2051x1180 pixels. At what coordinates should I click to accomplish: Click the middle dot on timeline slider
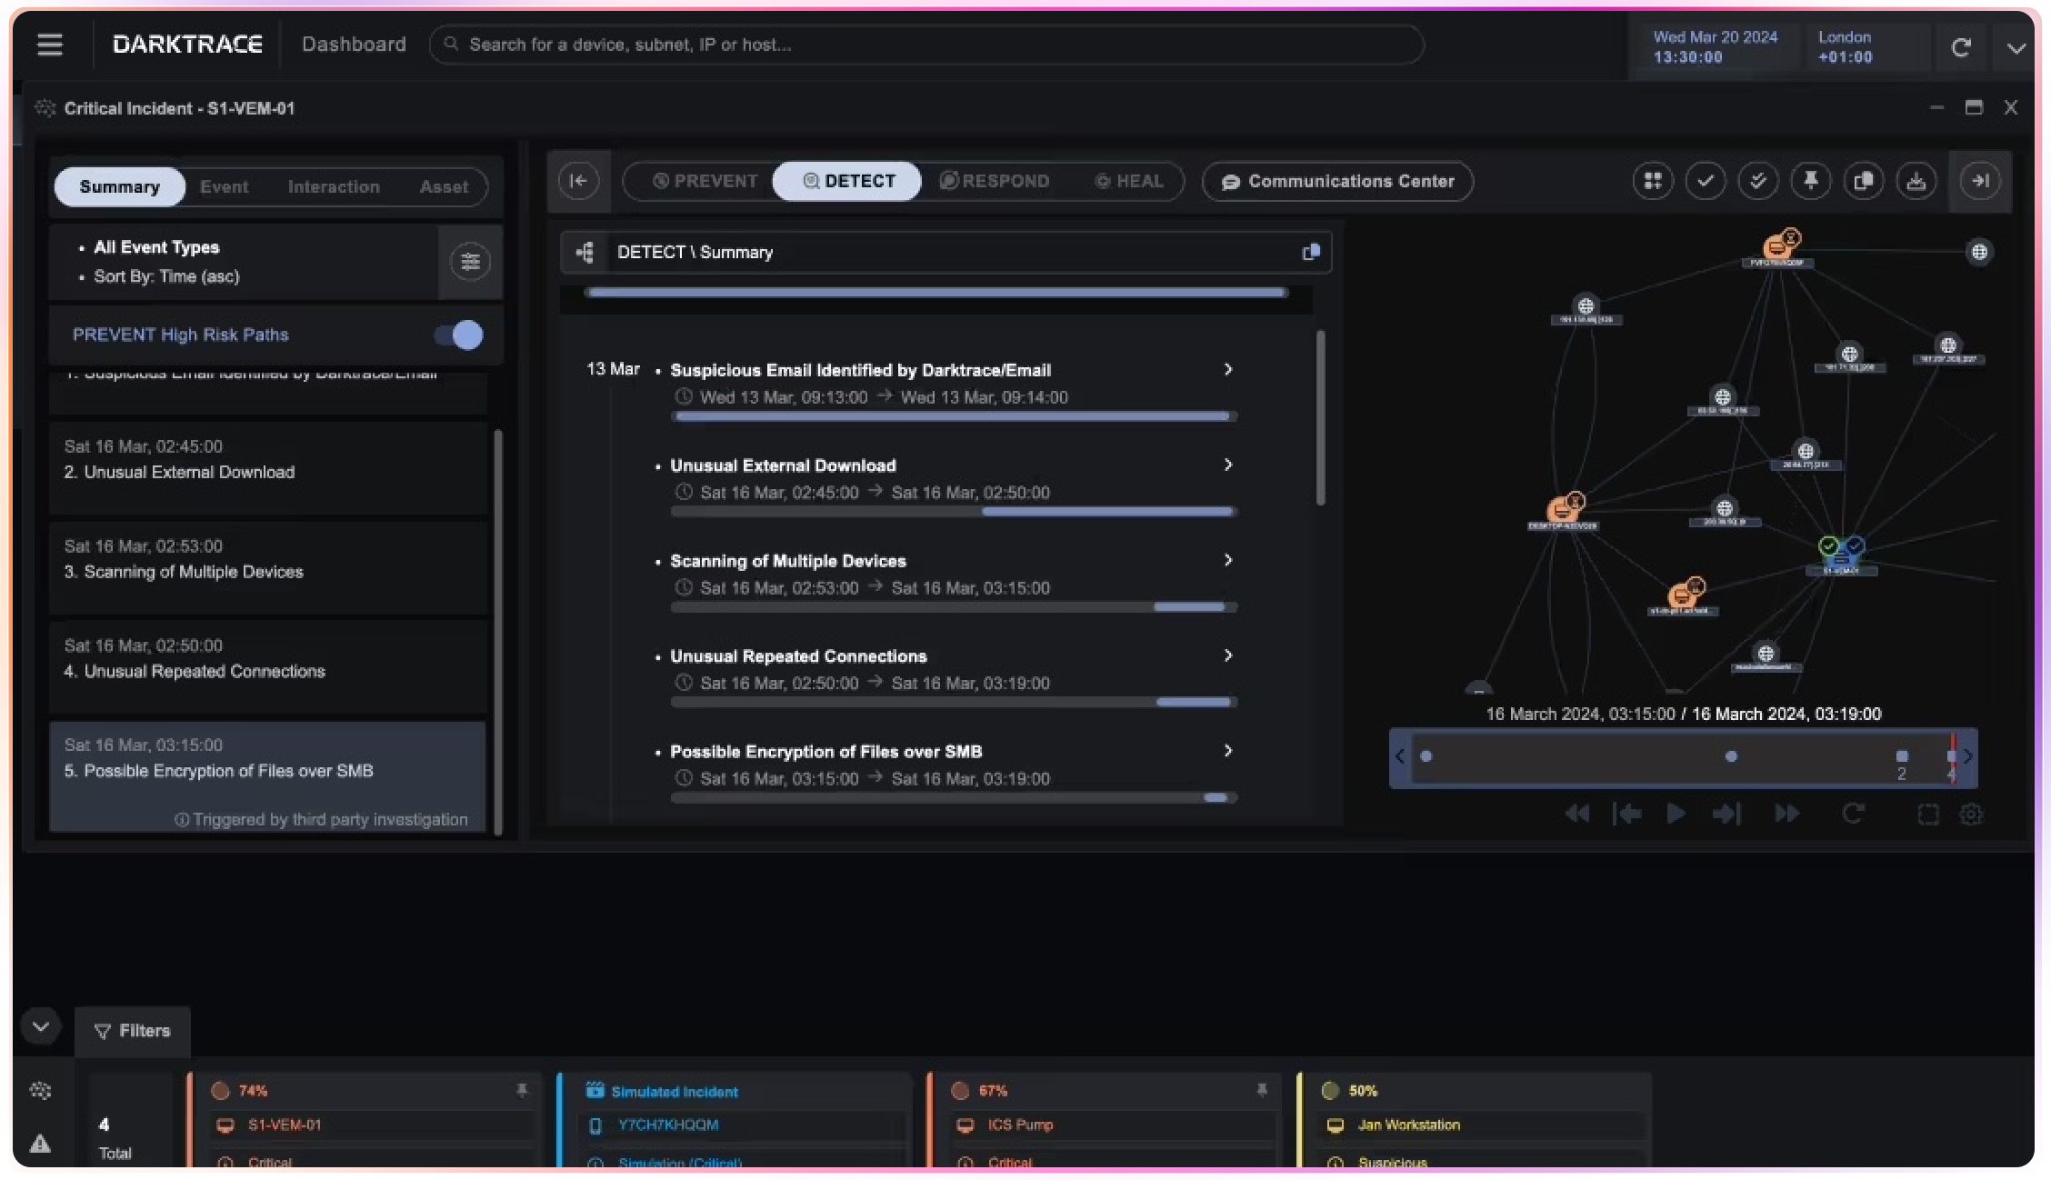(x=1731, y=756)
